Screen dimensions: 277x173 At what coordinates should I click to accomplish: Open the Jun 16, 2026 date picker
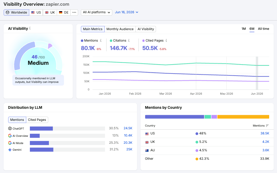tap(126, 12)
